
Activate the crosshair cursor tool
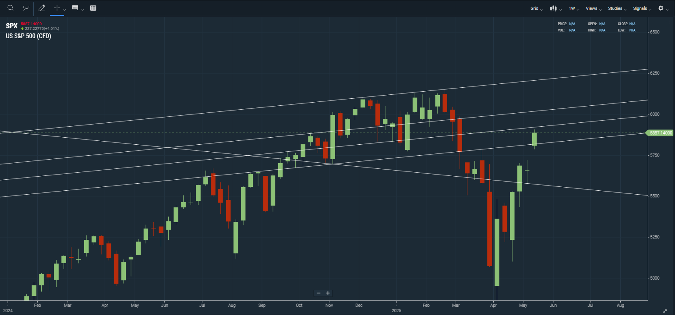click(57, 8)
